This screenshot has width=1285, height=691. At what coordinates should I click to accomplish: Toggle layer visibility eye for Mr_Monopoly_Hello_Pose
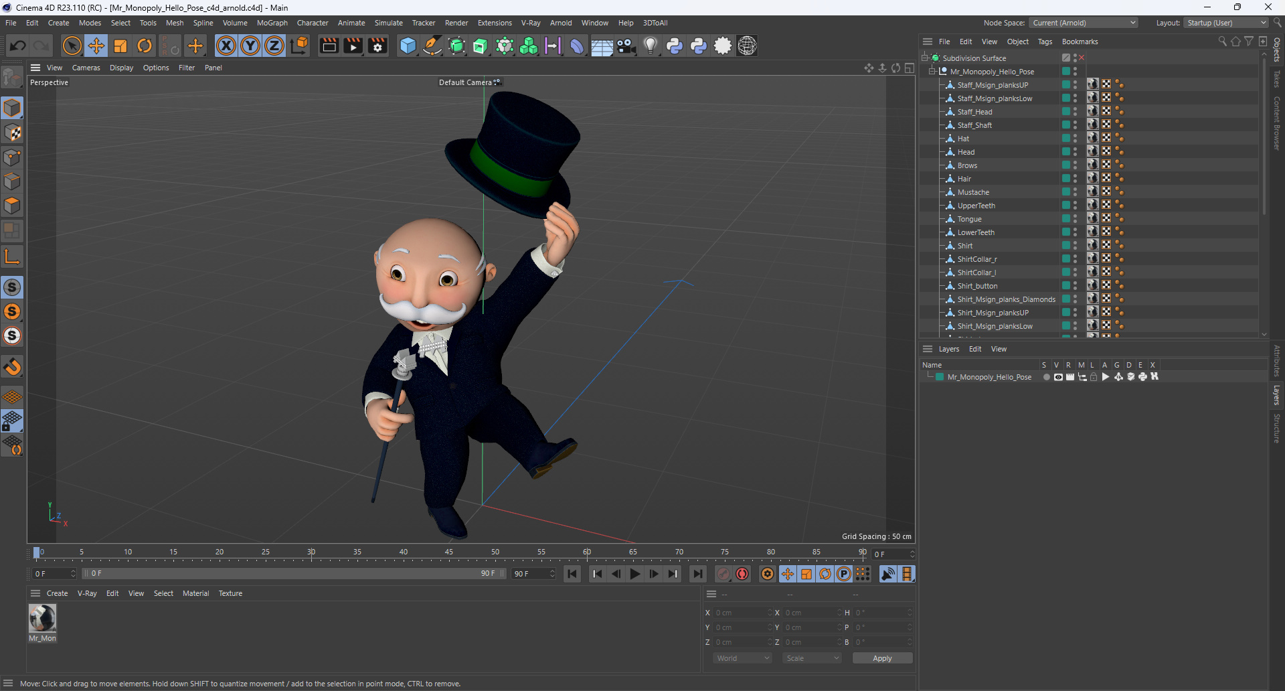tap(1058, 377)
